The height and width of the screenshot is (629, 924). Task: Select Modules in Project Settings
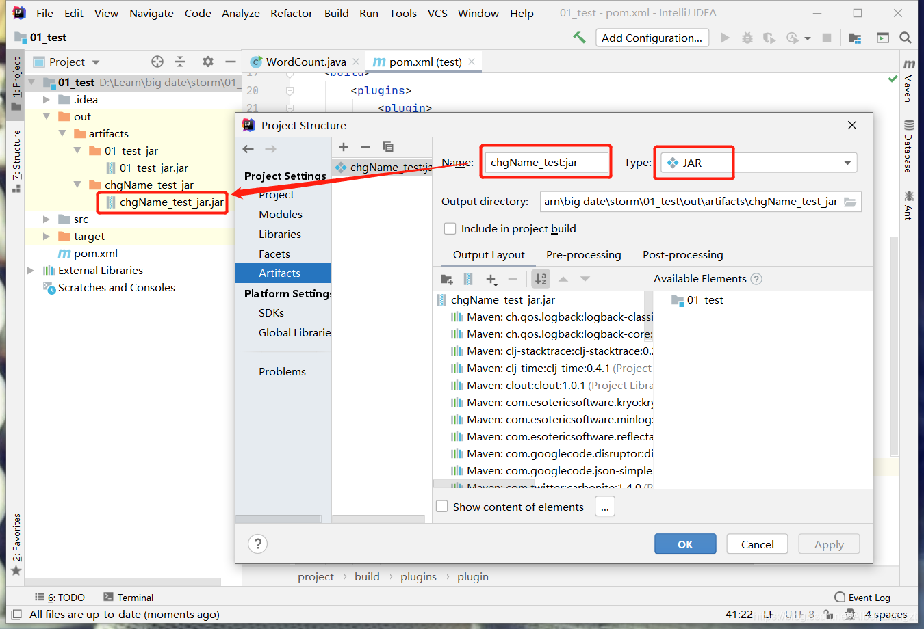point(281,214)
